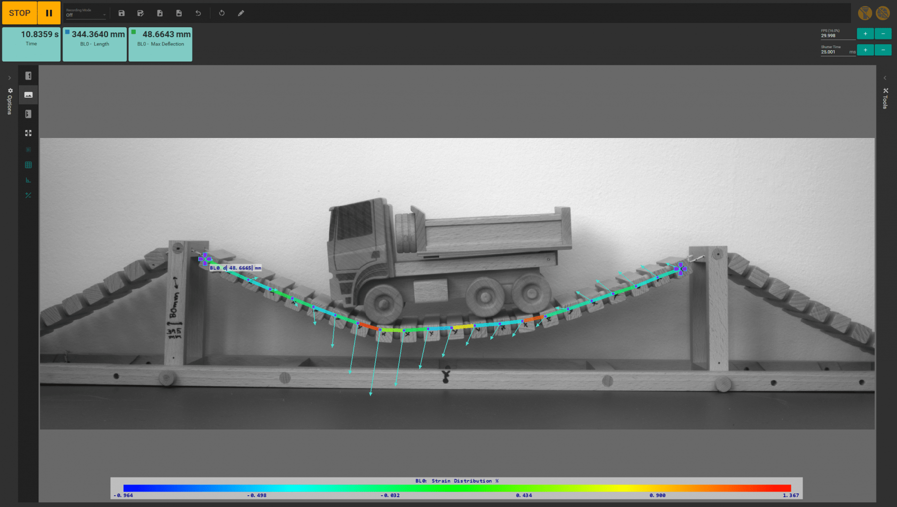Click the STOP button
Screen dimensions: 897x507
[x=19, y=13]
